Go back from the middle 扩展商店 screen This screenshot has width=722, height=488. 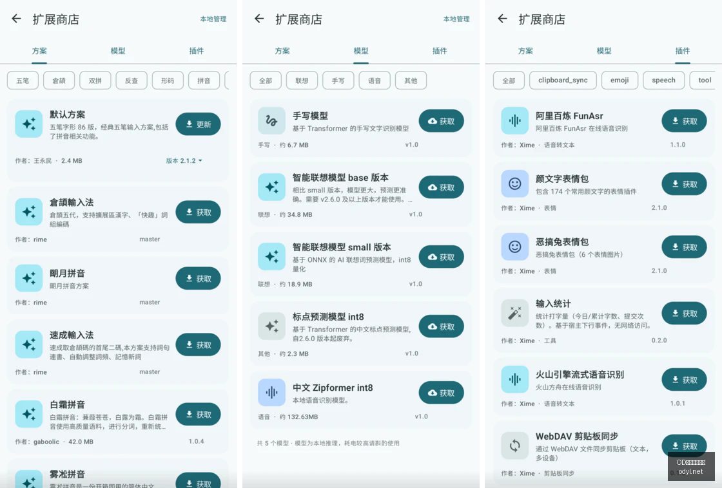coord(260,19)
